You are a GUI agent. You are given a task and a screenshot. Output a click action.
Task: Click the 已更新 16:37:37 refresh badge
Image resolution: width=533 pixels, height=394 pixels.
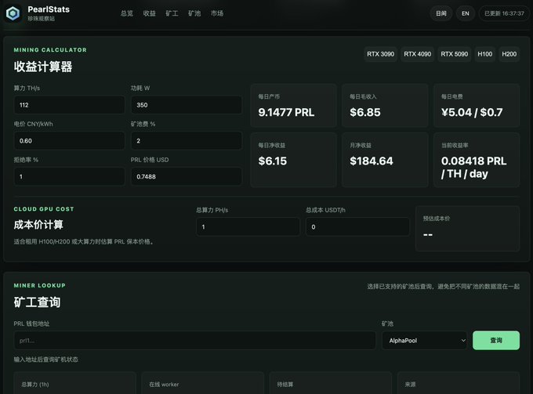(x=504, y=13)
